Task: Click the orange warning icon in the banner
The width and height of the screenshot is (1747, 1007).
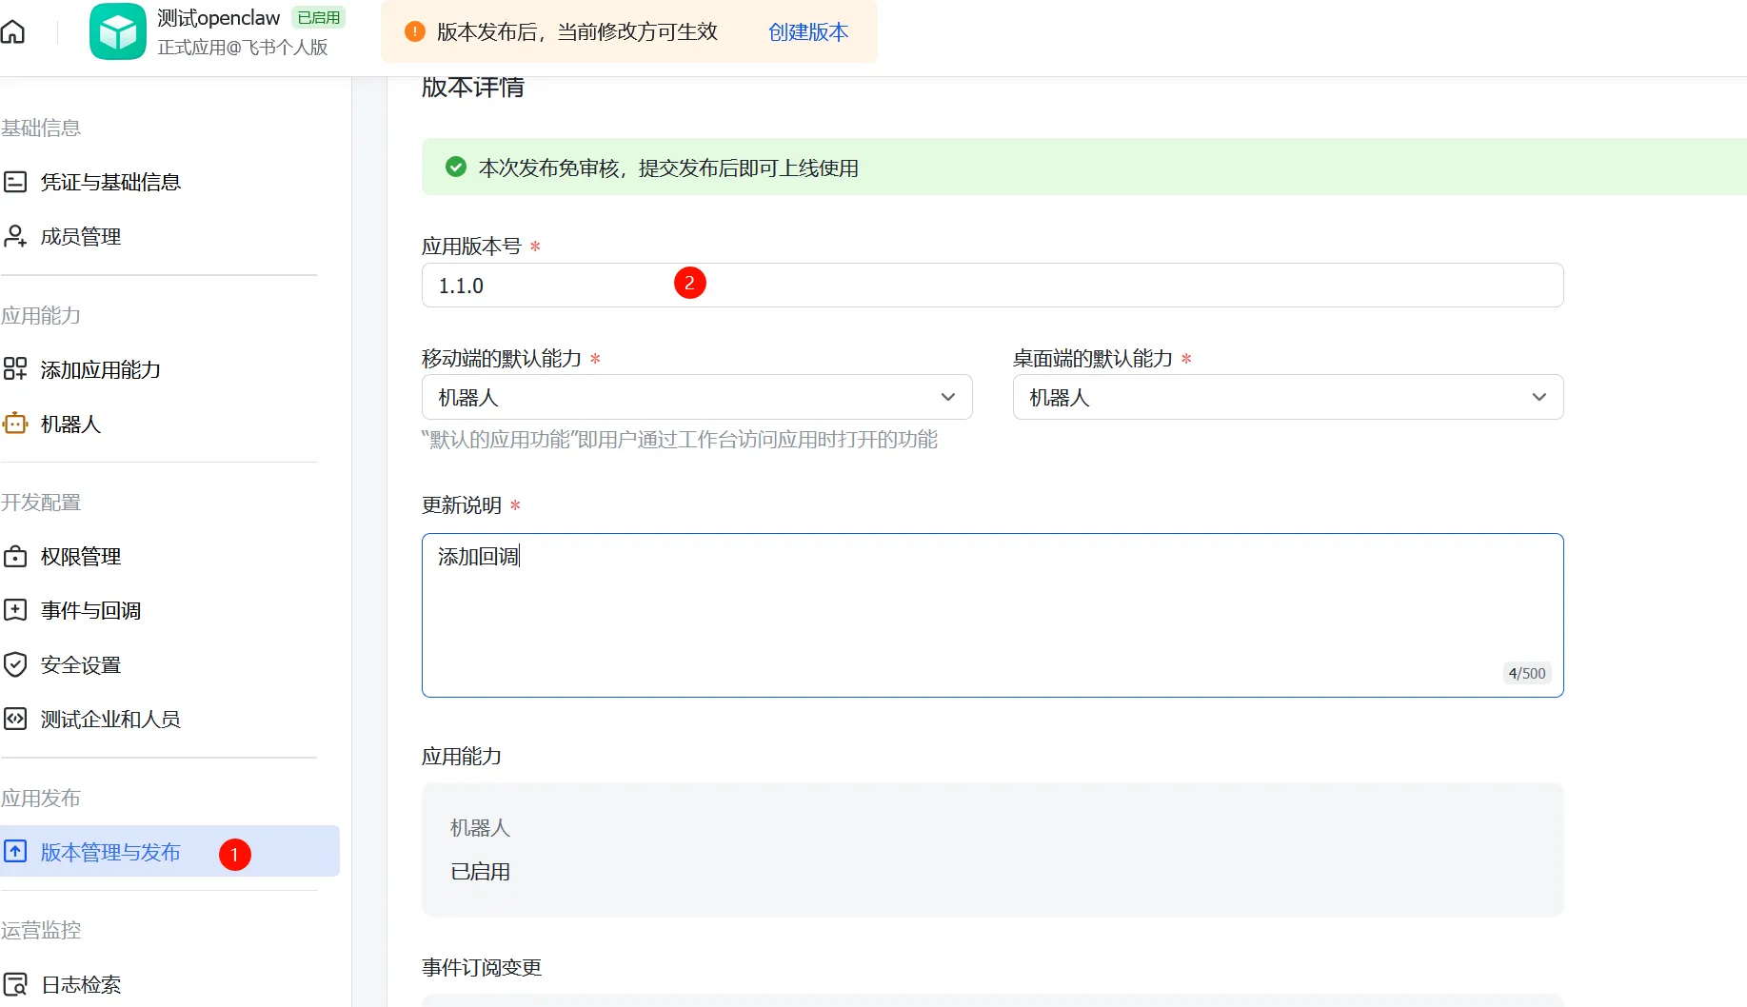Action: pyautogui.click(x=415, y=31)
